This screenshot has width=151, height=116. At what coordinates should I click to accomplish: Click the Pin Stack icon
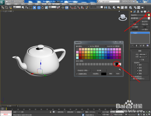point(133,46)
